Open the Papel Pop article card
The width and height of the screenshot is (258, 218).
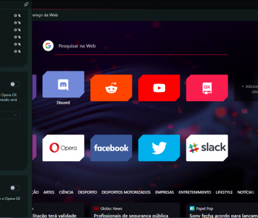pos(222,210)
